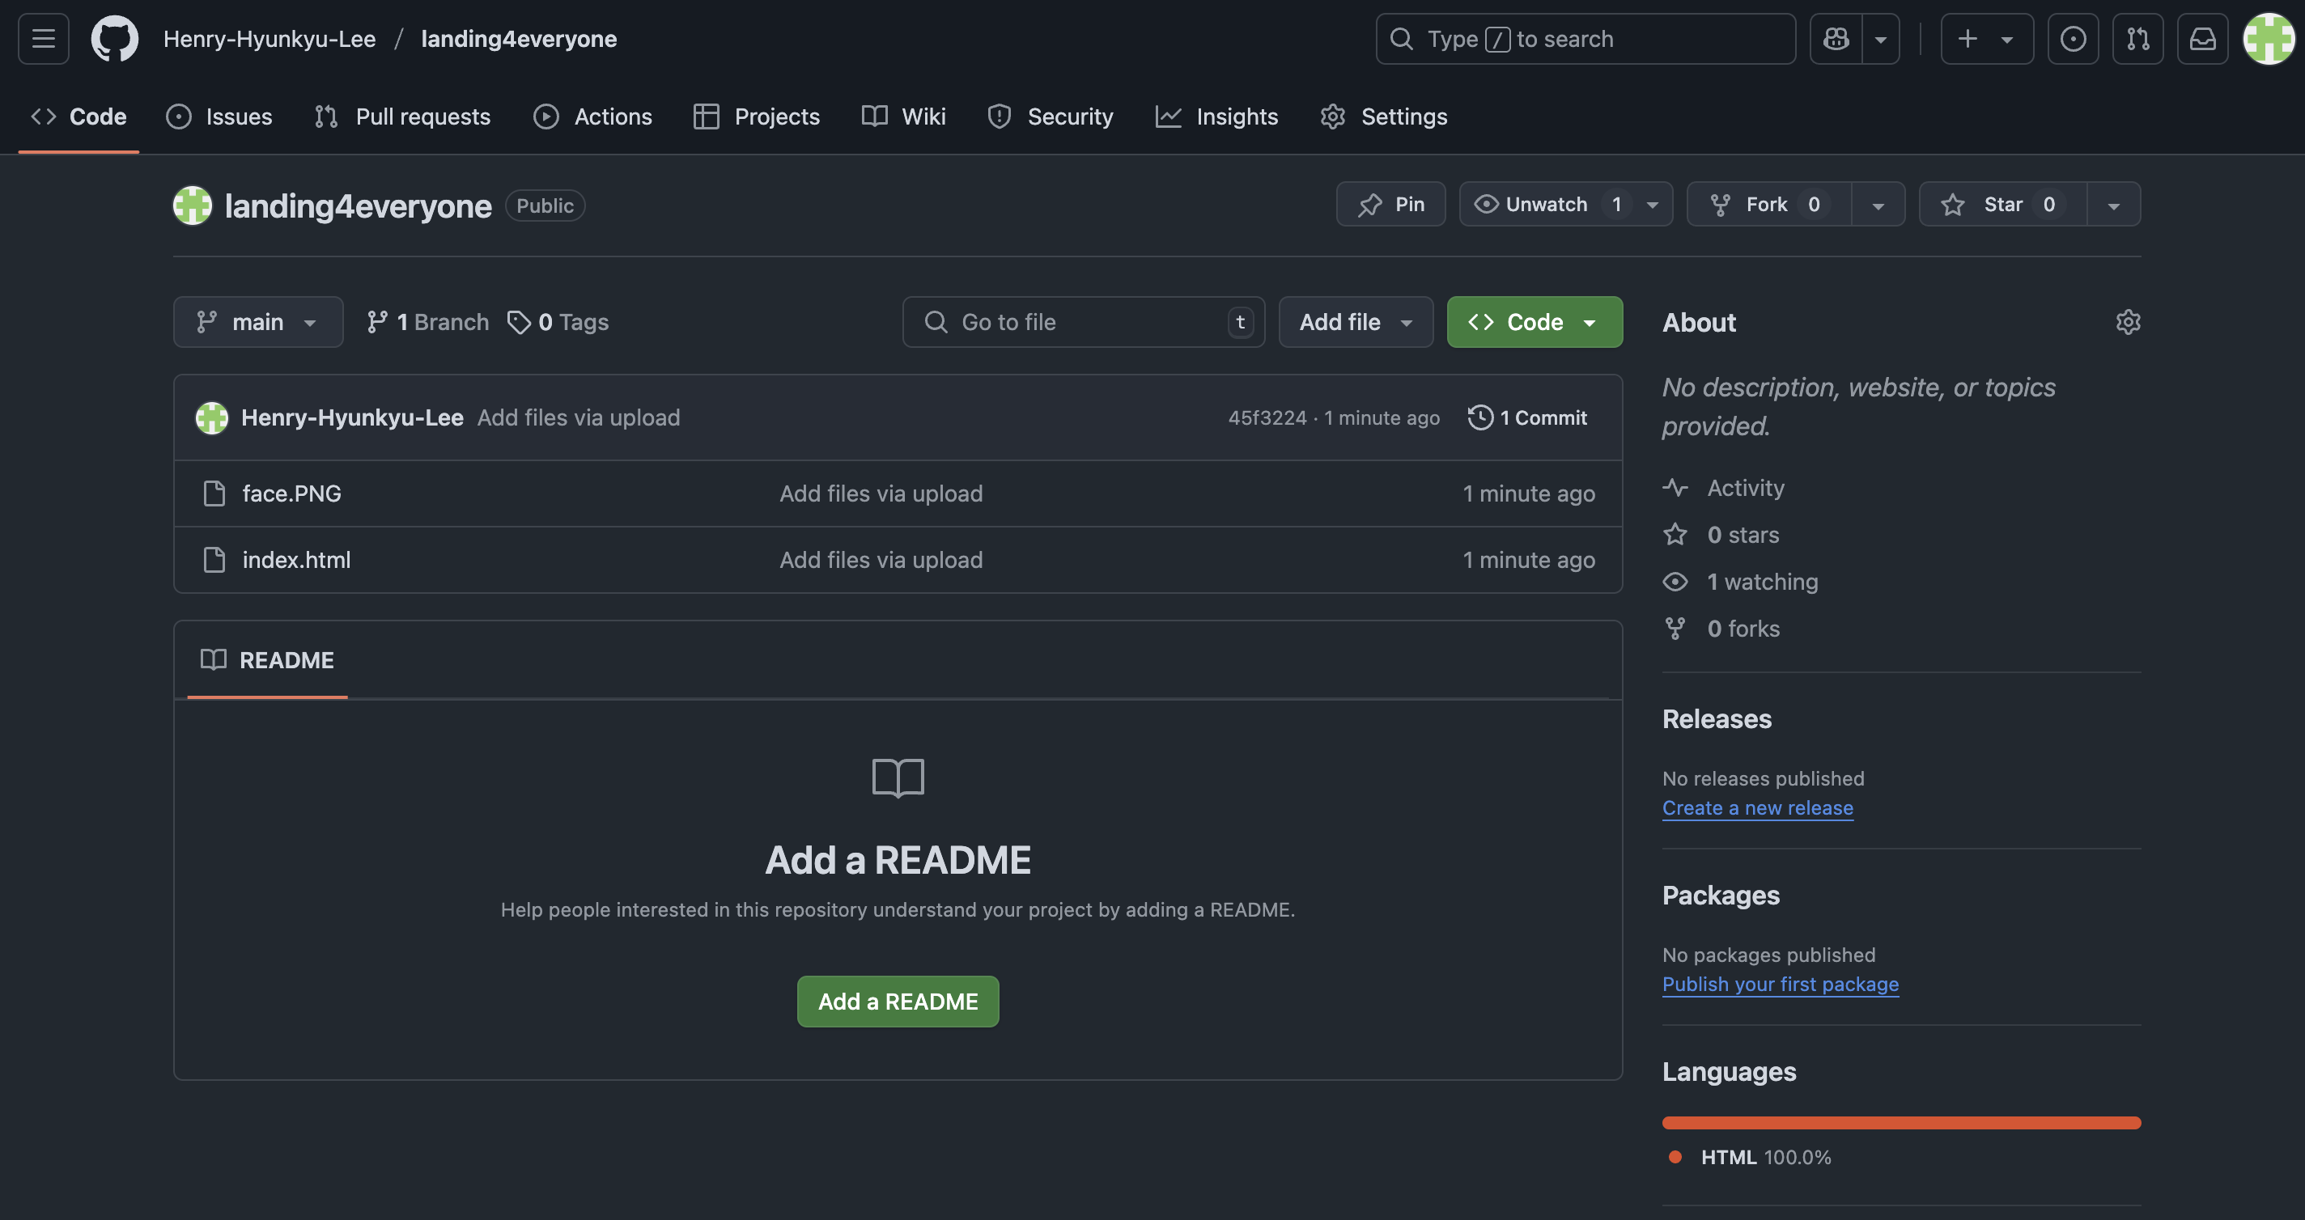The height and width of the screenshot is (1220, 2305).
Task: Open the 1 watching link
Action: point(1740,582)
